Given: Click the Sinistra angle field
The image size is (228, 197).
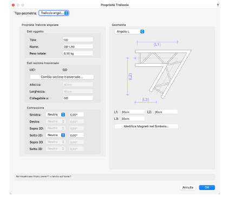Looking at the screenshot, I should 76,115.
